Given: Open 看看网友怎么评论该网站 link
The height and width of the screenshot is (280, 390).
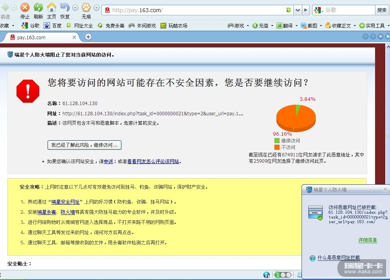Looking at the screenshot, I should point(153,162).
